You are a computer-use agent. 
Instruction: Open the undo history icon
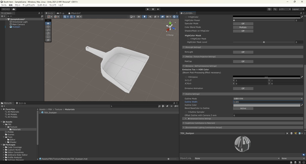point(269,9)
